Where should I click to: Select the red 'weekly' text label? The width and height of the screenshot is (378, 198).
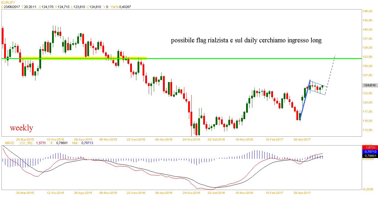pyautogui.click(x=22, y=128)
